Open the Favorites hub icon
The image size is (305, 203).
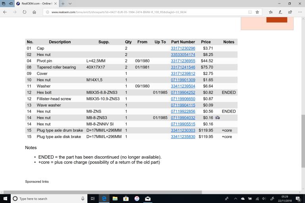(270, 12)
